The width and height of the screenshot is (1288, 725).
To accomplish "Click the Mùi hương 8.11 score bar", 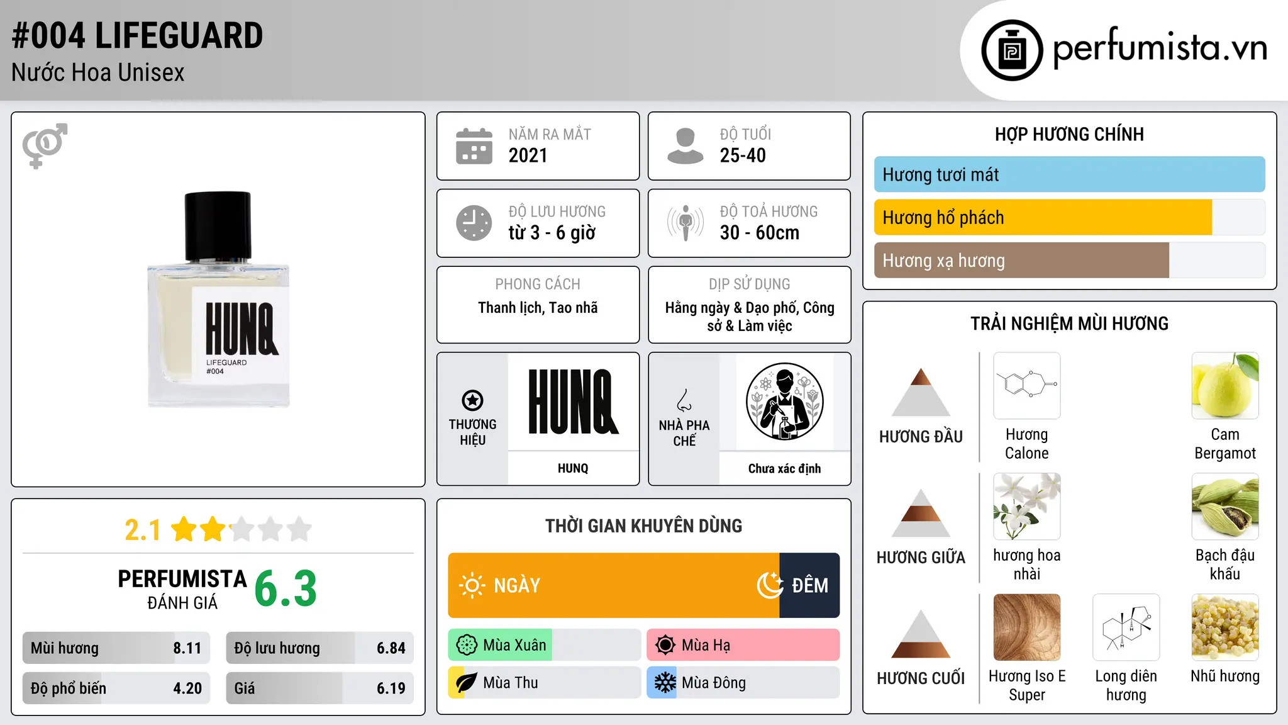I will tap(116, 648).
